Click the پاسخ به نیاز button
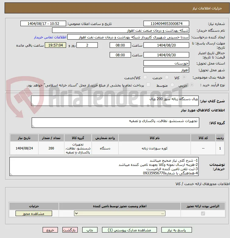 tap(176, 230)
